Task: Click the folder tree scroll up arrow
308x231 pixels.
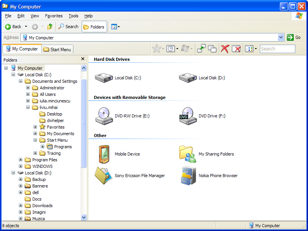Action: [x=84, y=68]
